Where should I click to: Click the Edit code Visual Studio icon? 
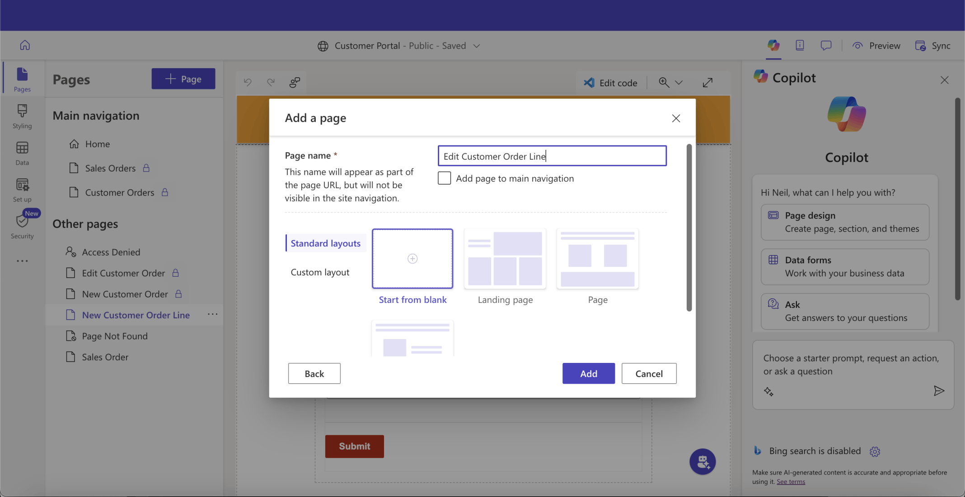coord(589,83)
